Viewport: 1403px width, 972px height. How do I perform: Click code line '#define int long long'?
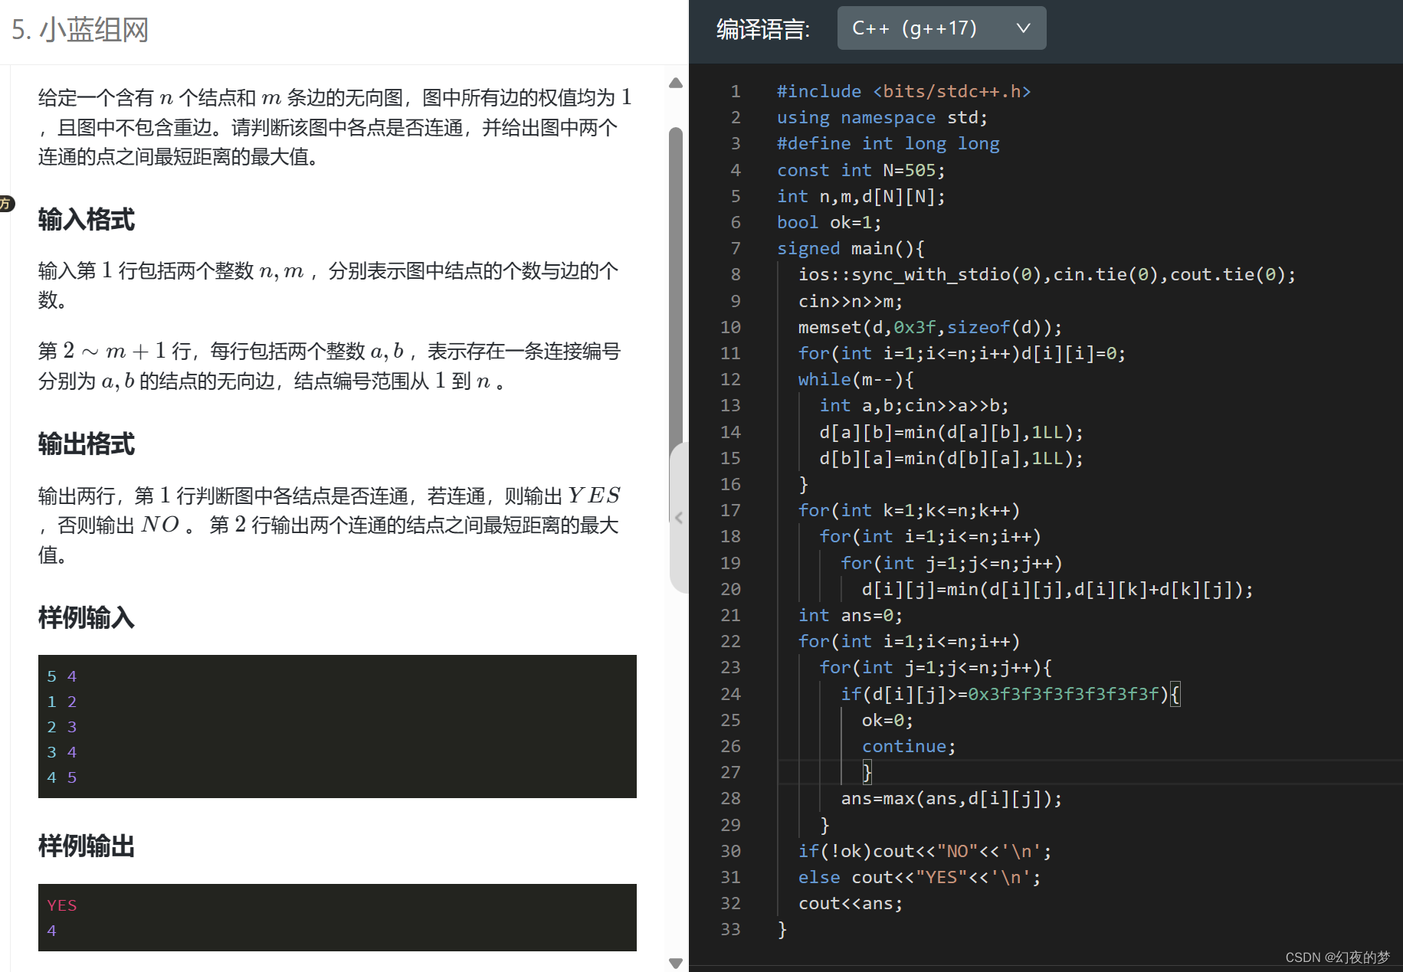[x=888, y=143]
